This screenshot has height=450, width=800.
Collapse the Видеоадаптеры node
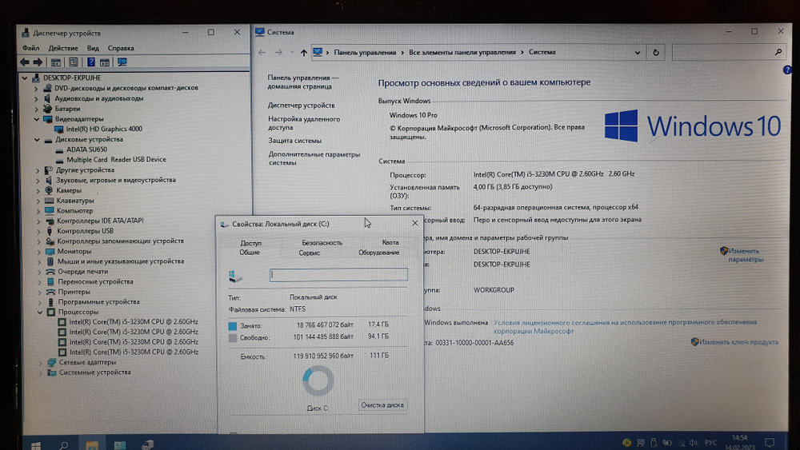click(37, 119)
